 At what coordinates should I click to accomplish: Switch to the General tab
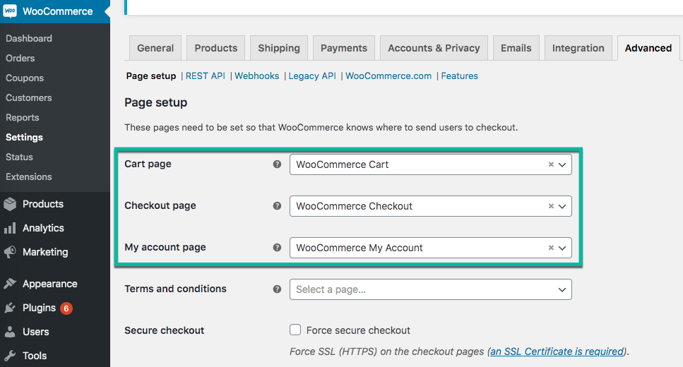[155, 48]
